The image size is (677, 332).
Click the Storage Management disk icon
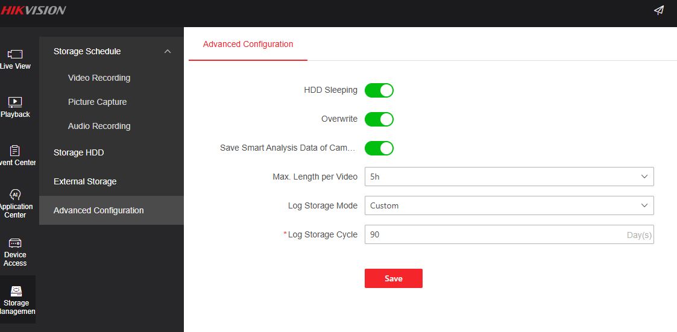(x=16, y=291)
